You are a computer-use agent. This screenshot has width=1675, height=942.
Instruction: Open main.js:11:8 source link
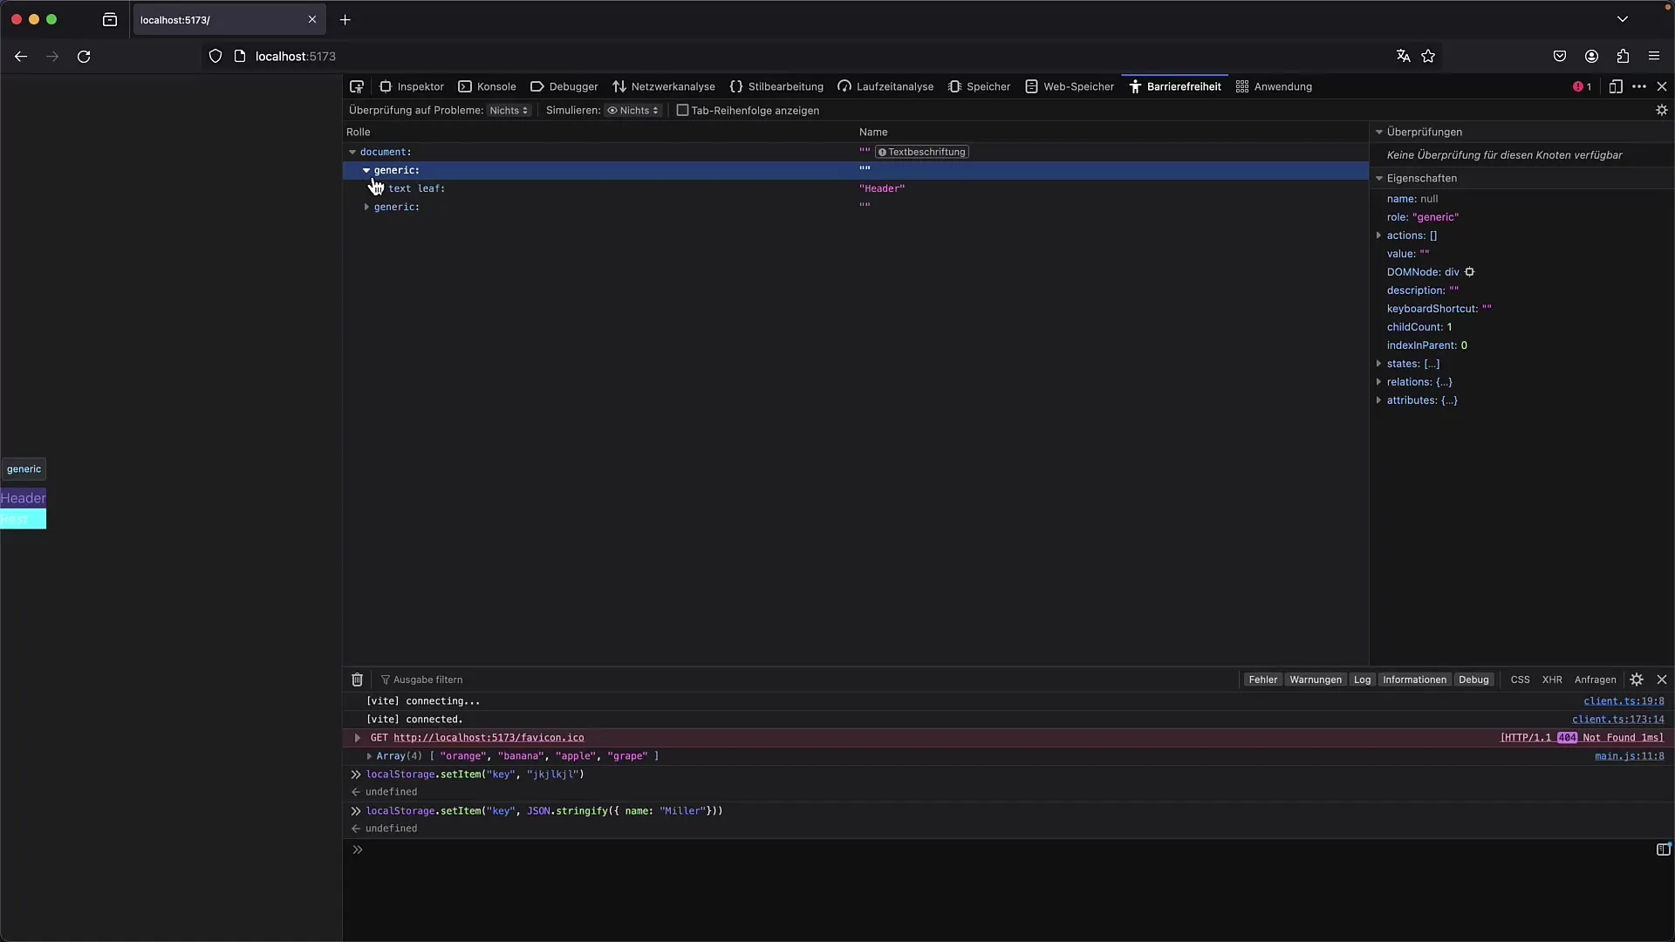tap(1630, 756)
